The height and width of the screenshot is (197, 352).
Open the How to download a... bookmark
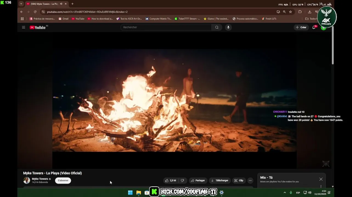click(x=100, y=19)
